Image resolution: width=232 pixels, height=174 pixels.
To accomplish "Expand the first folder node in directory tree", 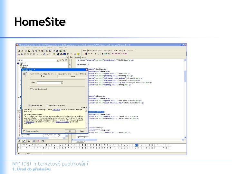I will pyautogui.click(x=19, y=65).
